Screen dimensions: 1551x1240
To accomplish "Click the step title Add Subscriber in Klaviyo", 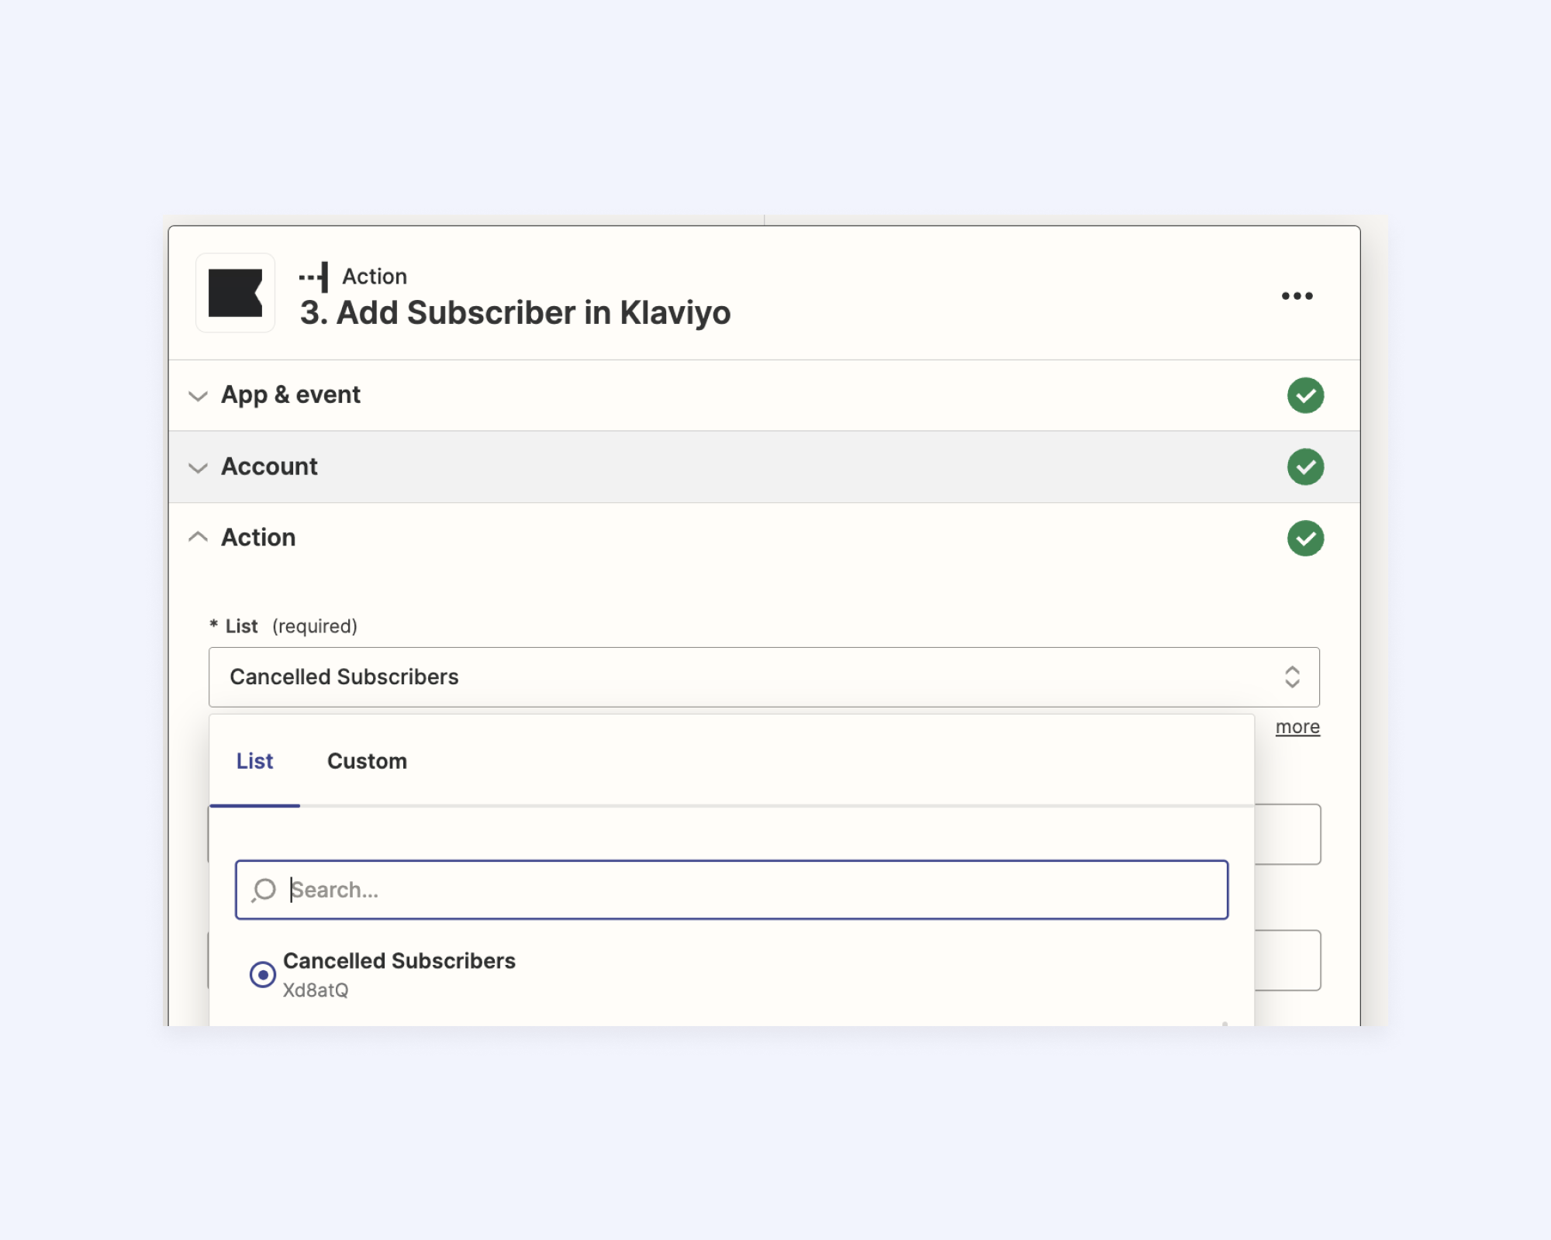I will point(515,313).
